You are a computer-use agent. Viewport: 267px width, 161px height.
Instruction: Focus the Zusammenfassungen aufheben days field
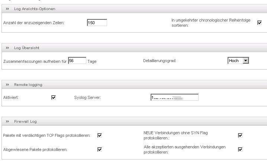[77, 61]
